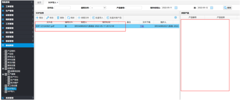241x100 pixels.
Task: Expand 看板管理 using its chevron
Action: (x=33, y=41)
